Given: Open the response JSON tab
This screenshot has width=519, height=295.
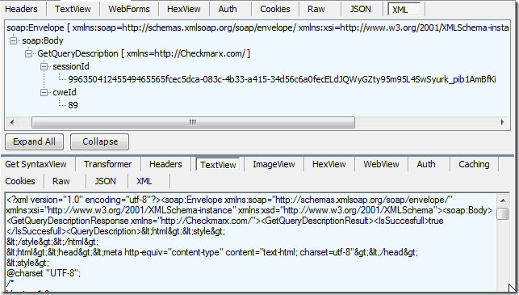Looking at the screenshot, I should (x=105, y=181).
